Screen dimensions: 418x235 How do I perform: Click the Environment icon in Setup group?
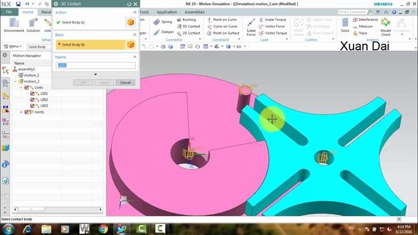coord(14,25)
